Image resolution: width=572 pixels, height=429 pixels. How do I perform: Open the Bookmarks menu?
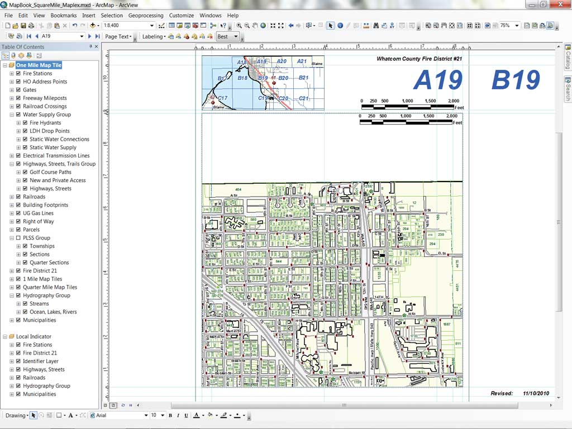64,16
